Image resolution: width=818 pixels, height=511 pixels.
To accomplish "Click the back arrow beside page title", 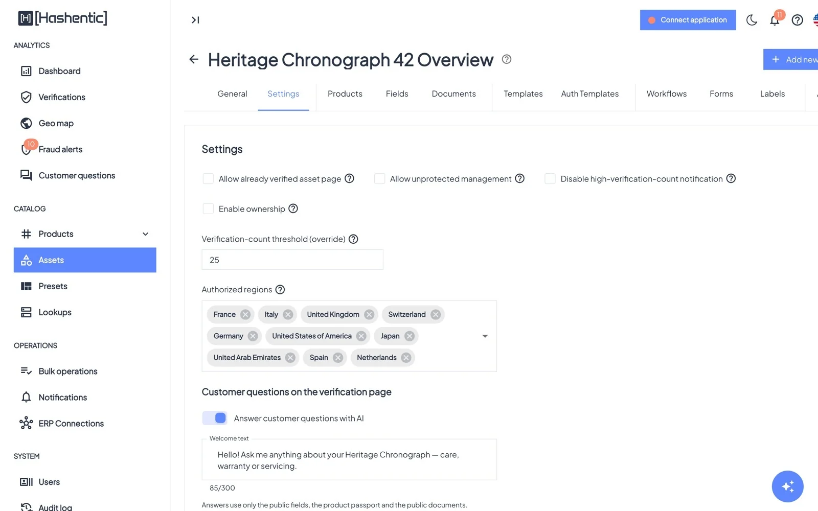I will click(194, 59).
